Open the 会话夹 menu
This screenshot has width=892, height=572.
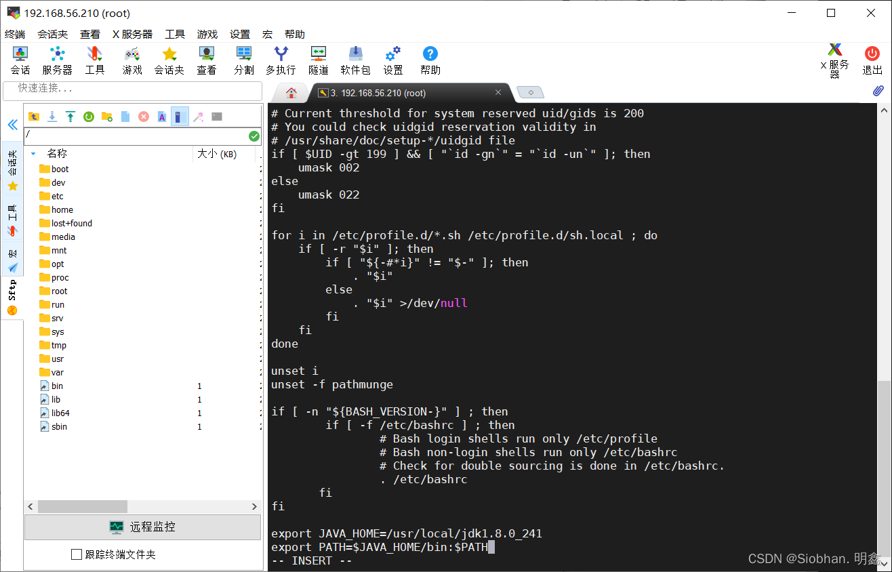pyautogui.click(x=52, y=34)
